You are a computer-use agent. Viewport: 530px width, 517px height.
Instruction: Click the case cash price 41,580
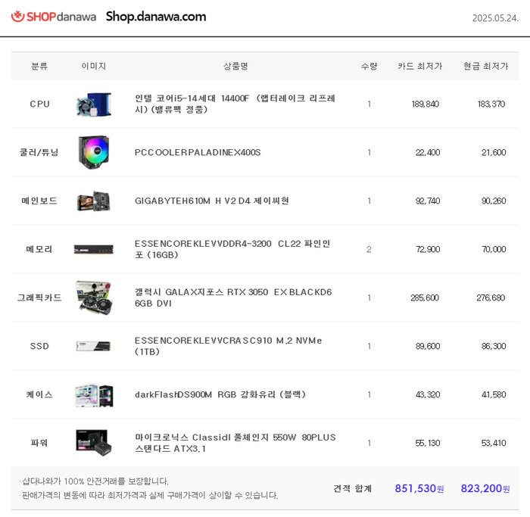tap(494, 394)
